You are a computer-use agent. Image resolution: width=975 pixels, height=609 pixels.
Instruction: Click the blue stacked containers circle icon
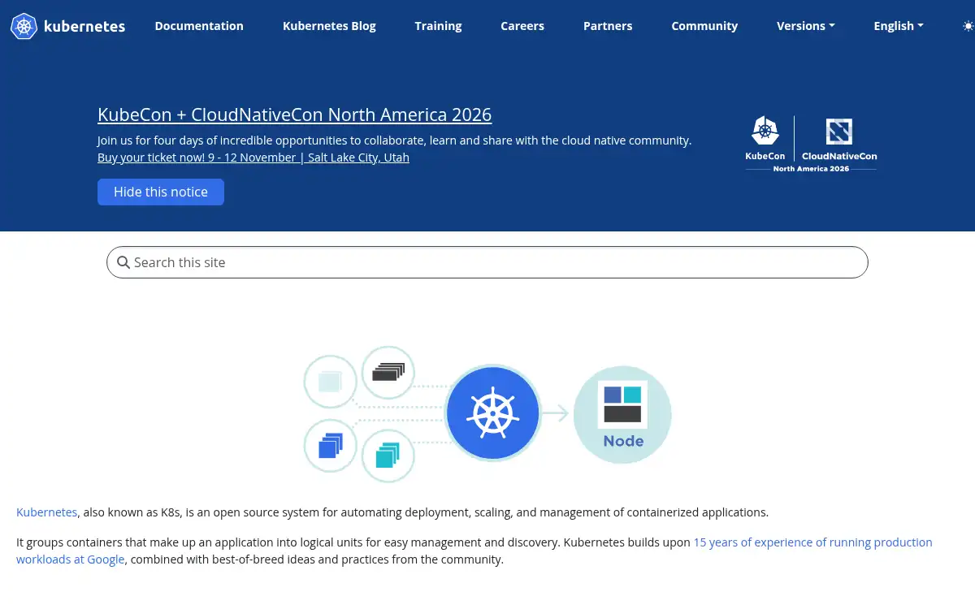tap(330, 446)
